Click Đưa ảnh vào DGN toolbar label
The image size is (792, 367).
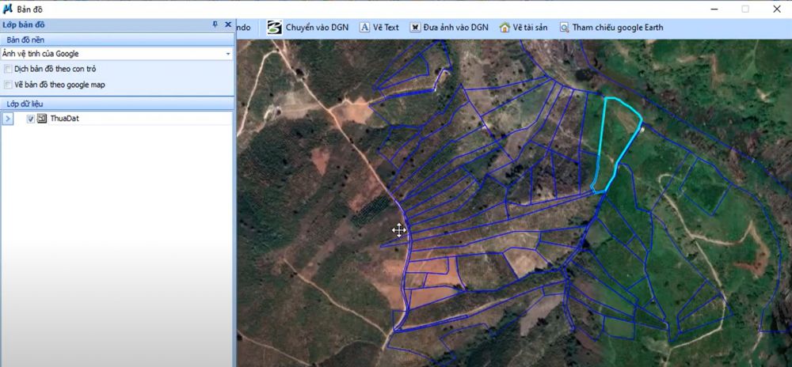[x=455, y=27]
